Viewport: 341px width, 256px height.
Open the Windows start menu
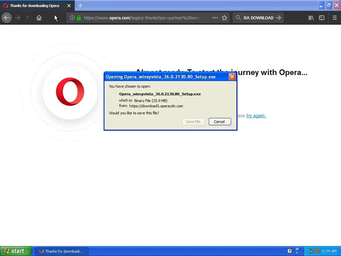(16, 251)
